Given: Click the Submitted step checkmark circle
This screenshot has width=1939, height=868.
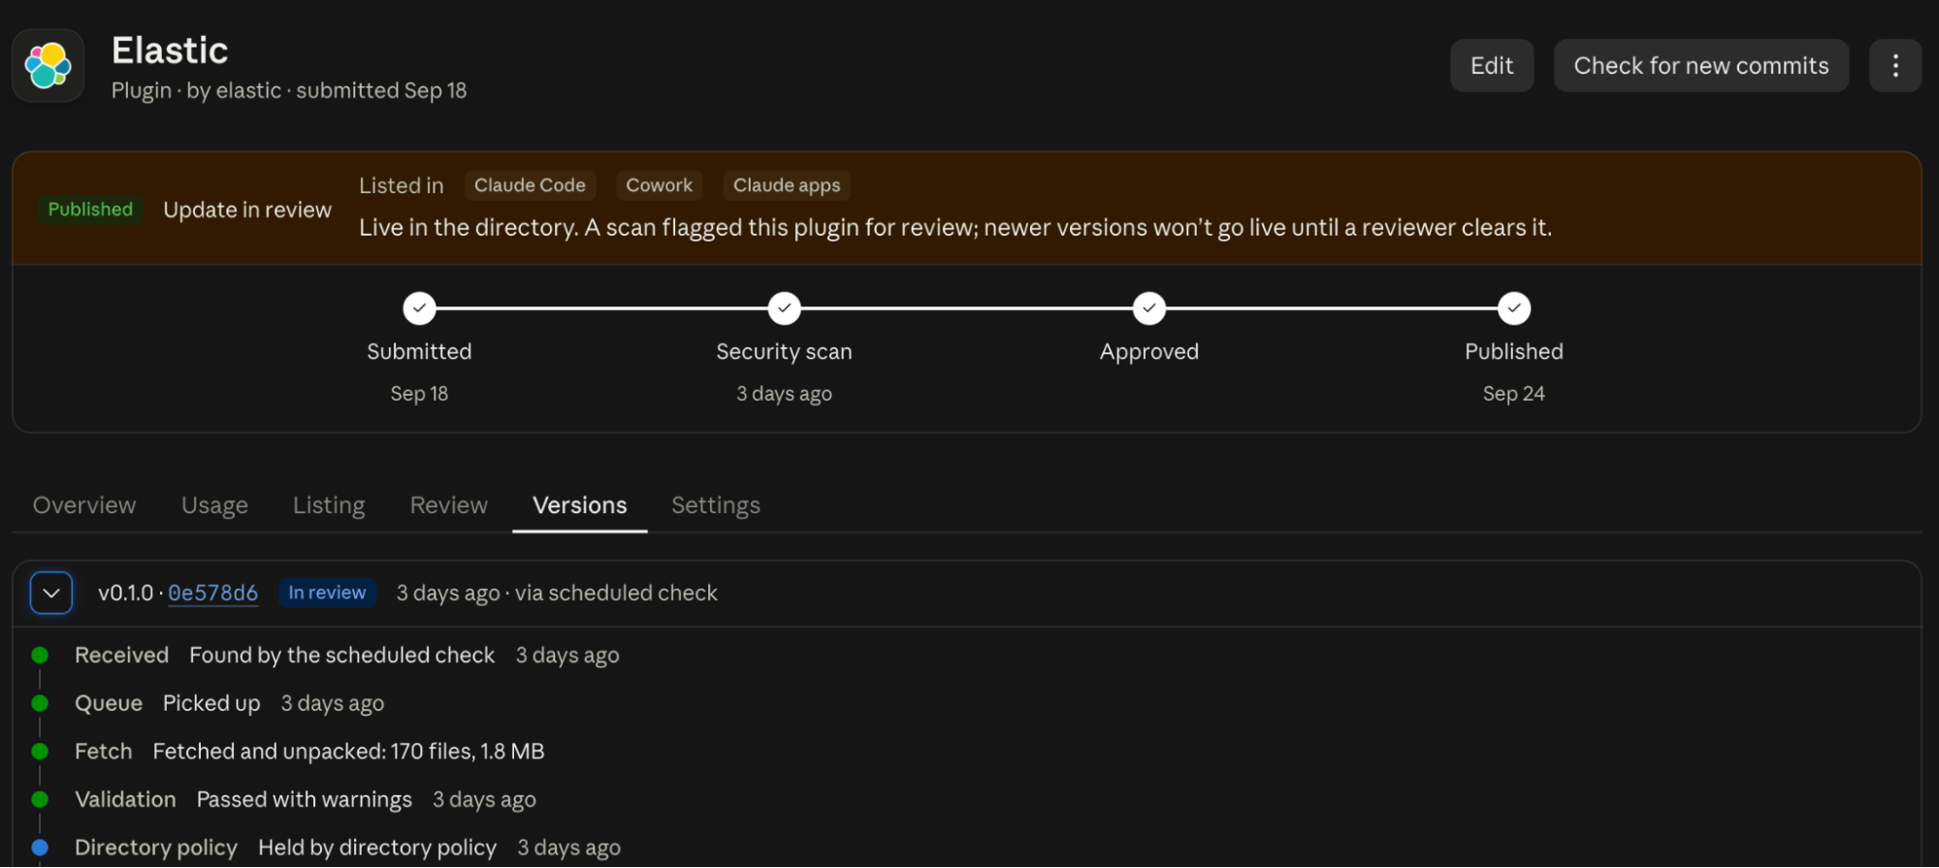Looking at the screenshot, I should click(419, 308).
